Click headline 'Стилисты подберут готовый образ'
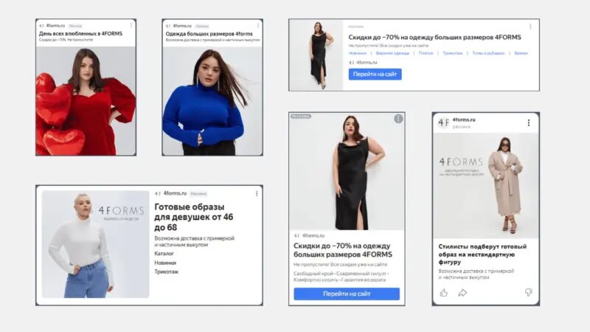Screen dimensions: 590x332 (482, 254)
